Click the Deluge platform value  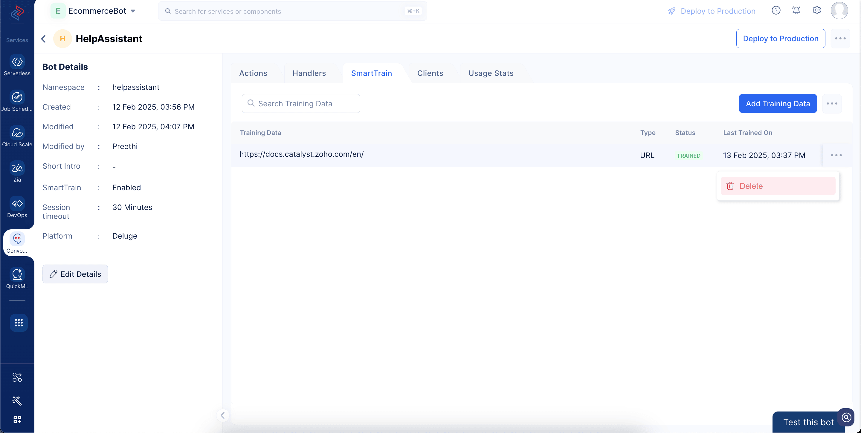point(125,236)
